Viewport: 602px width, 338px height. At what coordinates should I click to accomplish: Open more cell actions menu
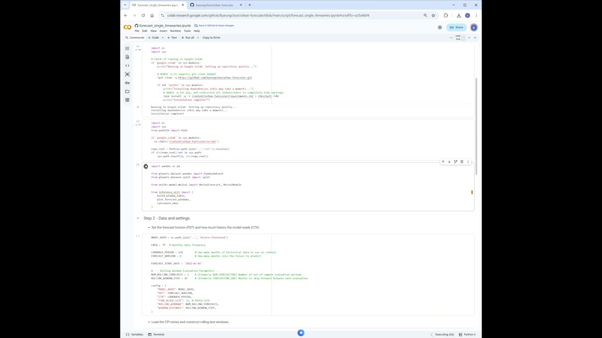click(467, 161)
